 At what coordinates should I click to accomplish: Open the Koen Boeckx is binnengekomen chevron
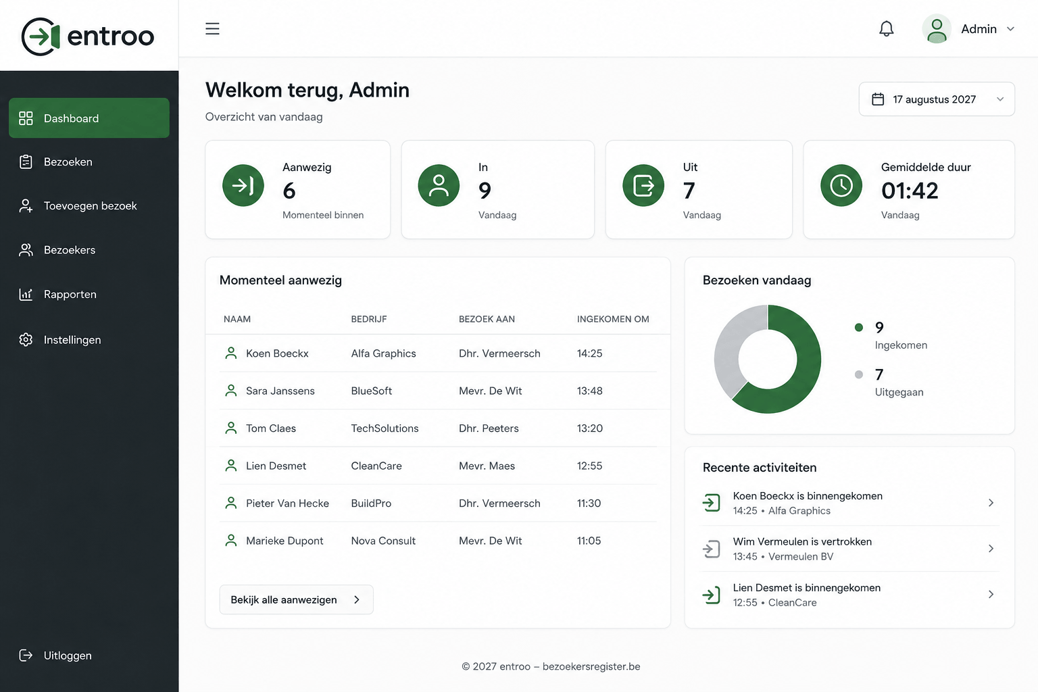pos(991,503)
